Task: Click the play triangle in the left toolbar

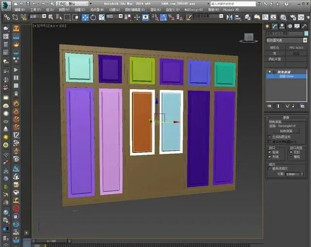Action: tap(16, 70)
